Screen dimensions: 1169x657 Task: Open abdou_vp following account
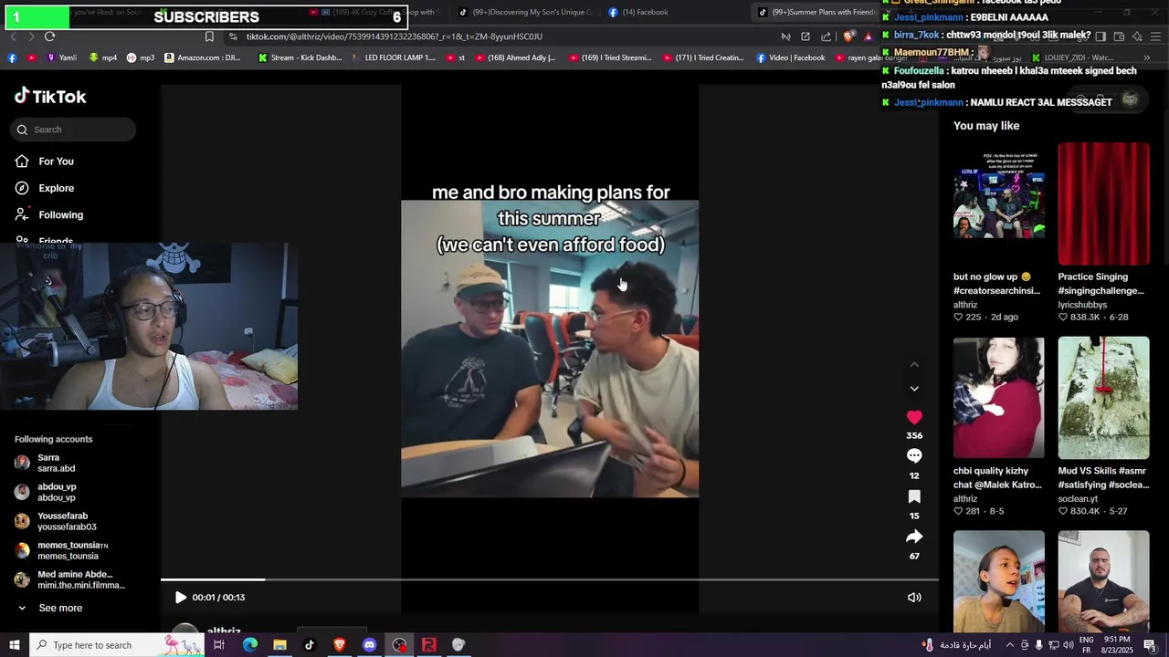click(57, 492)
